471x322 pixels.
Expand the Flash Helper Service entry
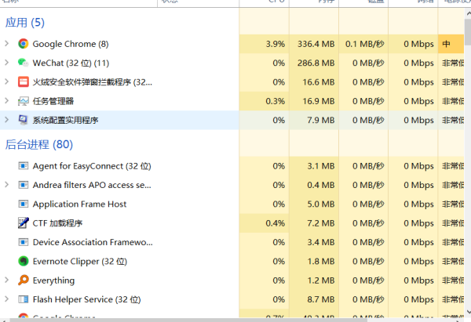[6, 299]
